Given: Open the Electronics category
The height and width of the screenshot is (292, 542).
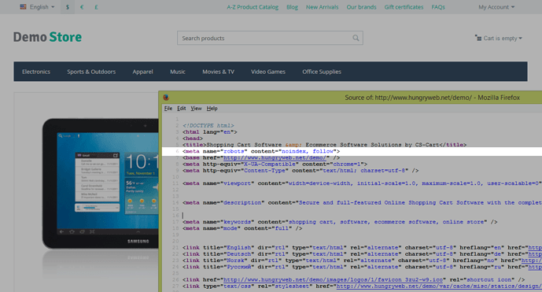Looking at the screenshot, I should [36, 72].
